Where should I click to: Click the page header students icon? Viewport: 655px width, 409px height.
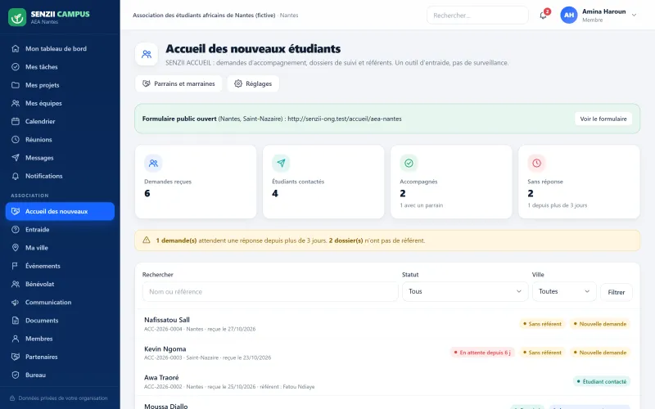[147, 54]
